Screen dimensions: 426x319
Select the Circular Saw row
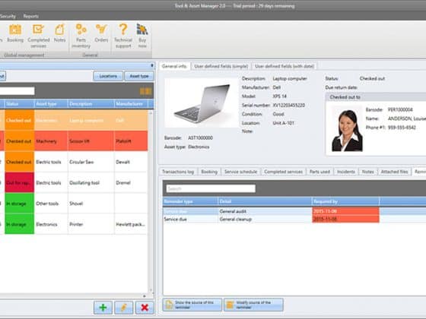74,162
